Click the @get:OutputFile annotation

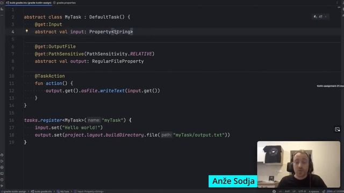pyautogui.click(x=55, y=47)
